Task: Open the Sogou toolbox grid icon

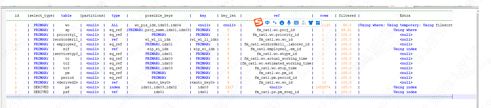Action: [318, 23]
